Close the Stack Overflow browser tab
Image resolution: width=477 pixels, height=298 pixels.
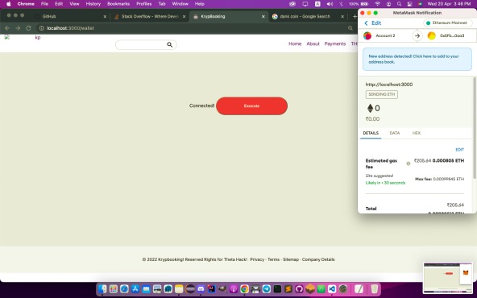[184, 17]
